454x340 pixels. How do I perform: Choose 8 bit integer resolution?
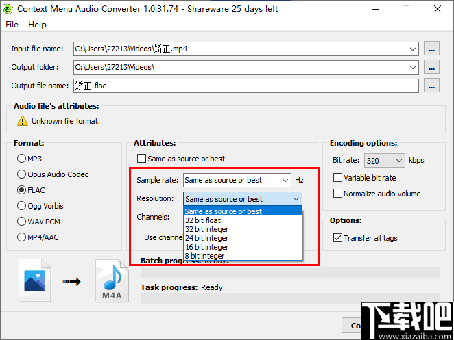click(x=243, y=256)
